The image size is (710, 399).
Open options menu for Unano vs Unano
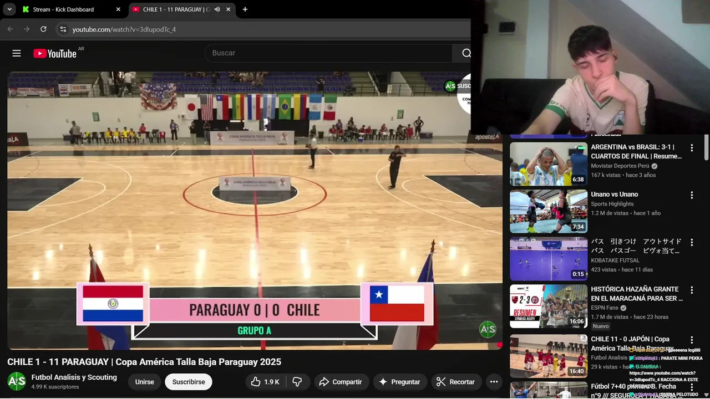tap(692, 195)
